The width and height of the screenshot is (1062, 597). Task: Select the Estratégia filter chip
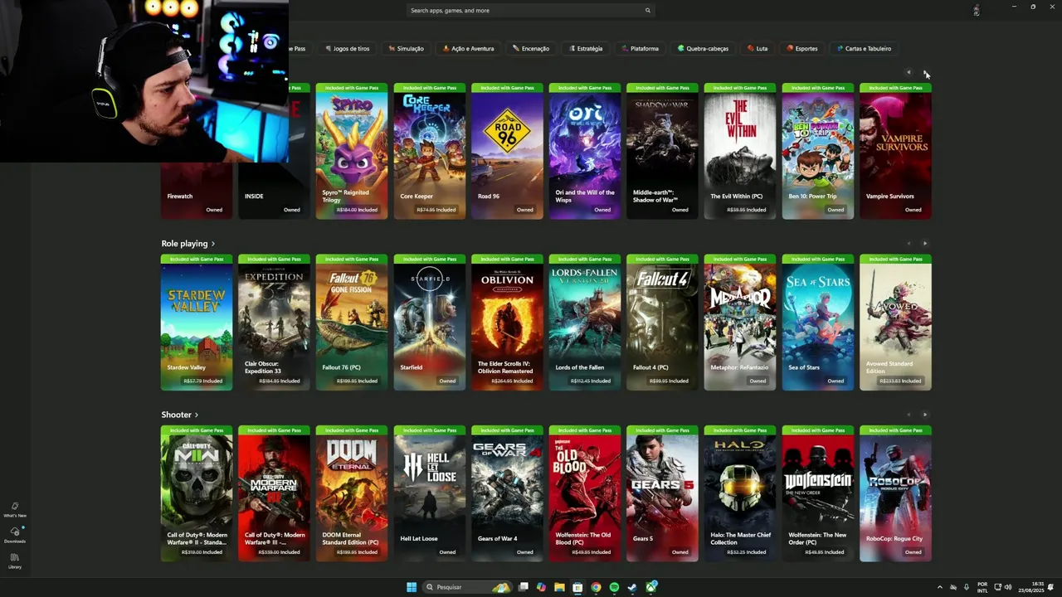[585, 48]
